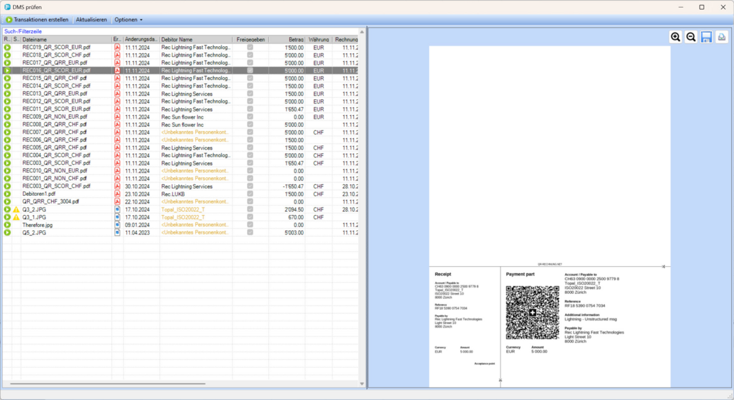The height and width of the screenshot is (400, 734).
Task: Zoom in on the document preview
Action: (675, 37)
